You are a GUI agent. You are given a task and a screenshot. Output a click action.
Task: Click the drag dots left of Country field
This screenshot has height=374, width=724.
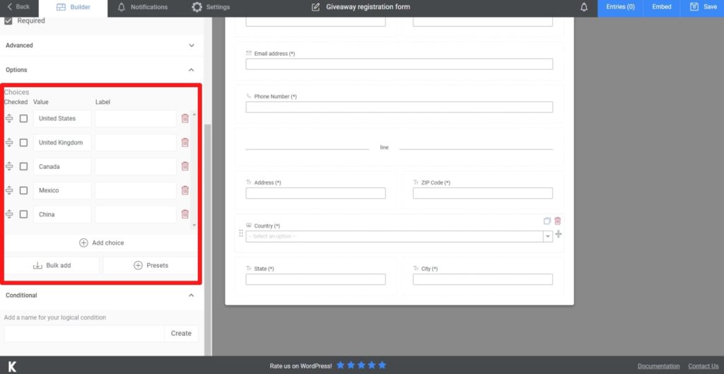click(x=240, y=233)
